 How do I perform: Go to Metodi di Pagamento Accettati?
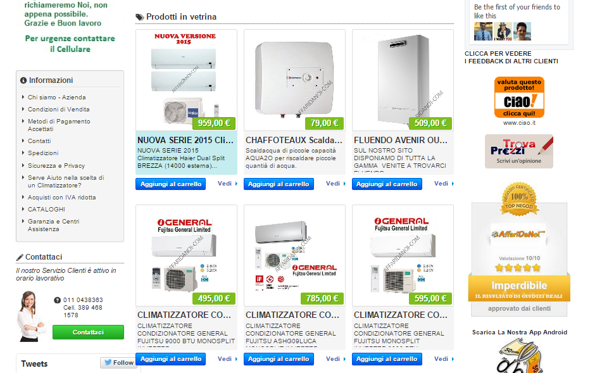(59, 125)
